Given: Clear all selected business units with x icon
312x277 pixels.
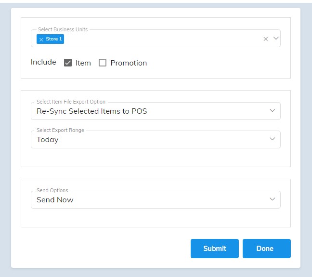Looking at the screenshot, I should 265,39.
